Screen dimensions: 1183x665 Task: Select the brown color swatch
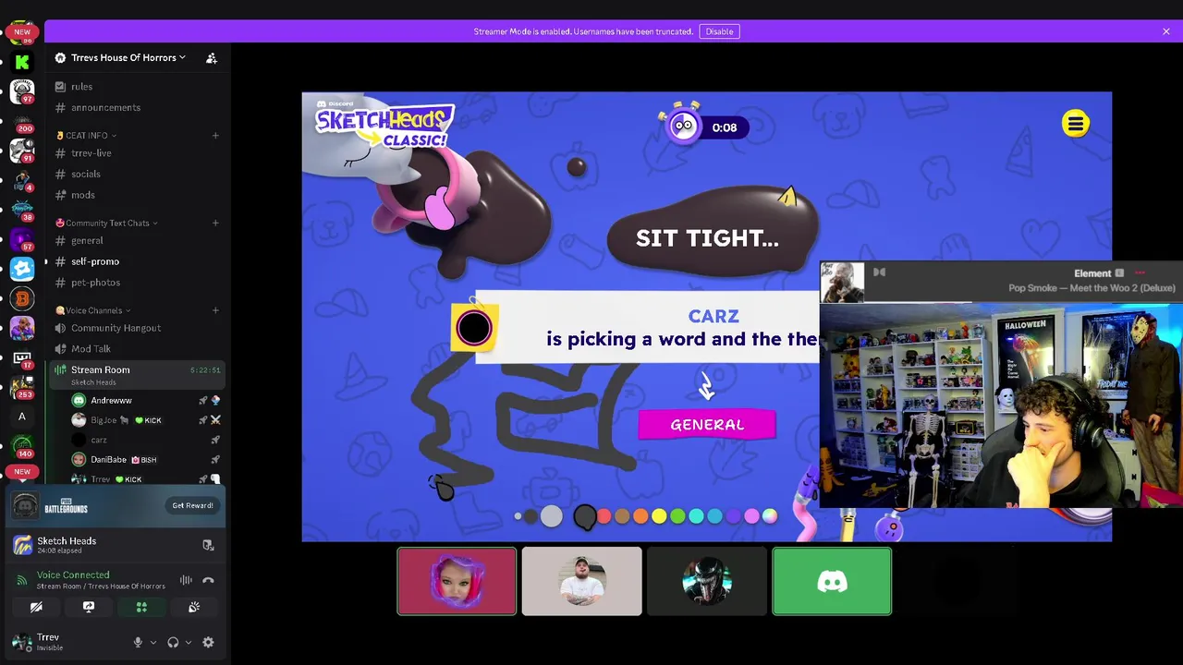[622, 516]
